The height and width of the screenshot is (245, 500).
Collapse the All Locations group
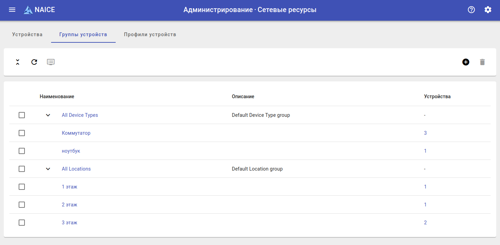point(48,169)
